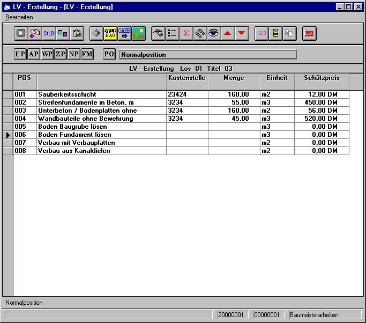This screenshot has height=323, width=366.
Task: Click the Schätzpreis column header
Action: (x=322, y=78)
